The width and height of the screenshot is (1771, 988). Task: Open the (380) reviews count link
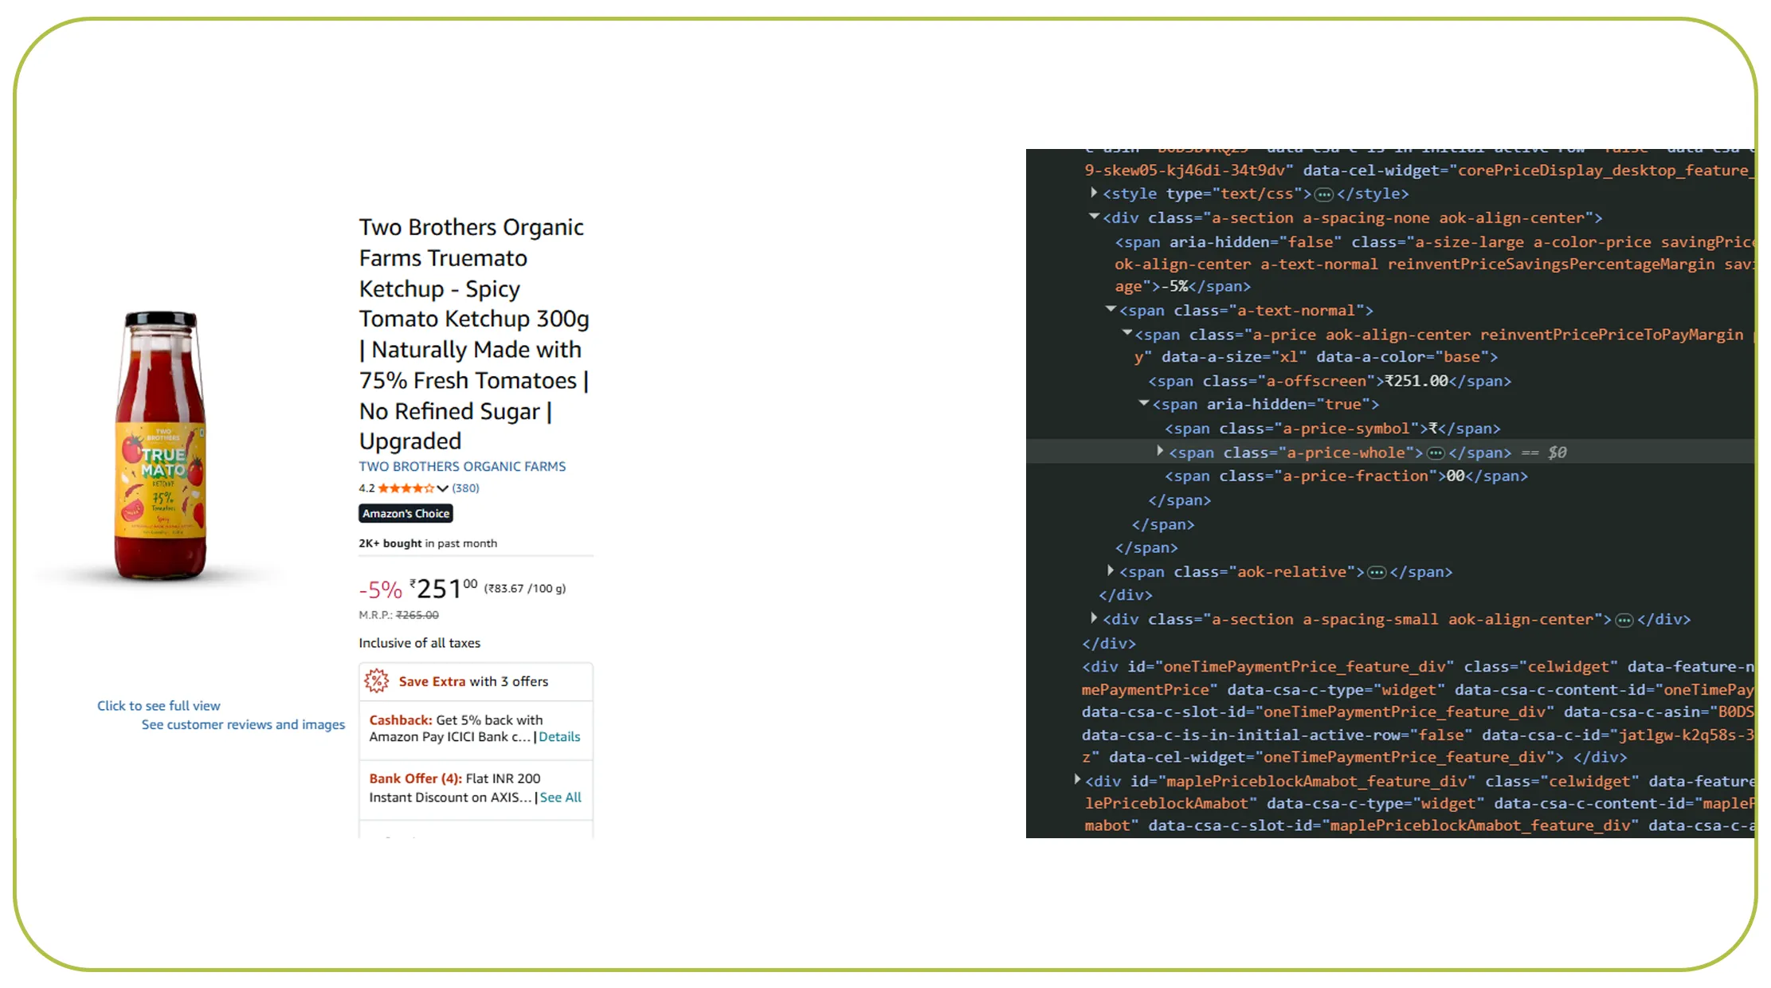(x=466, y=488)
